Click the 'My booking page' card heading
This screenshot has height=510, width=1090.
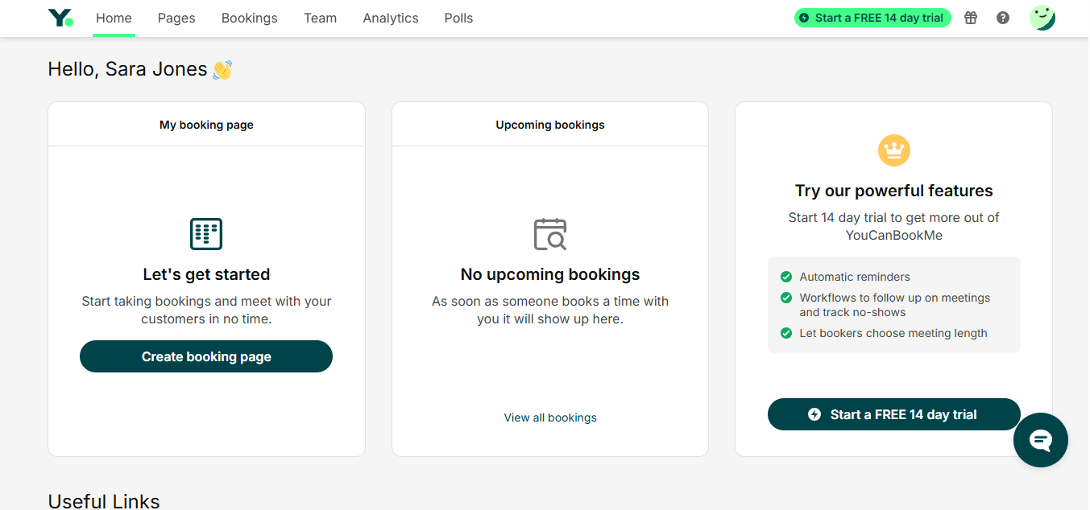(x=206, y=125)
